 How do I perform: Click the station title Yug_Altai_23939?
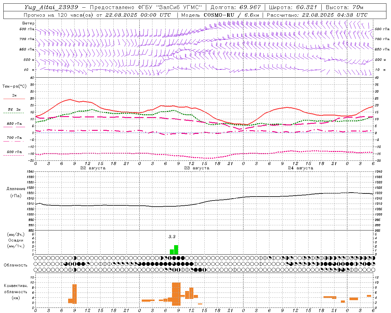click(51, 7)
